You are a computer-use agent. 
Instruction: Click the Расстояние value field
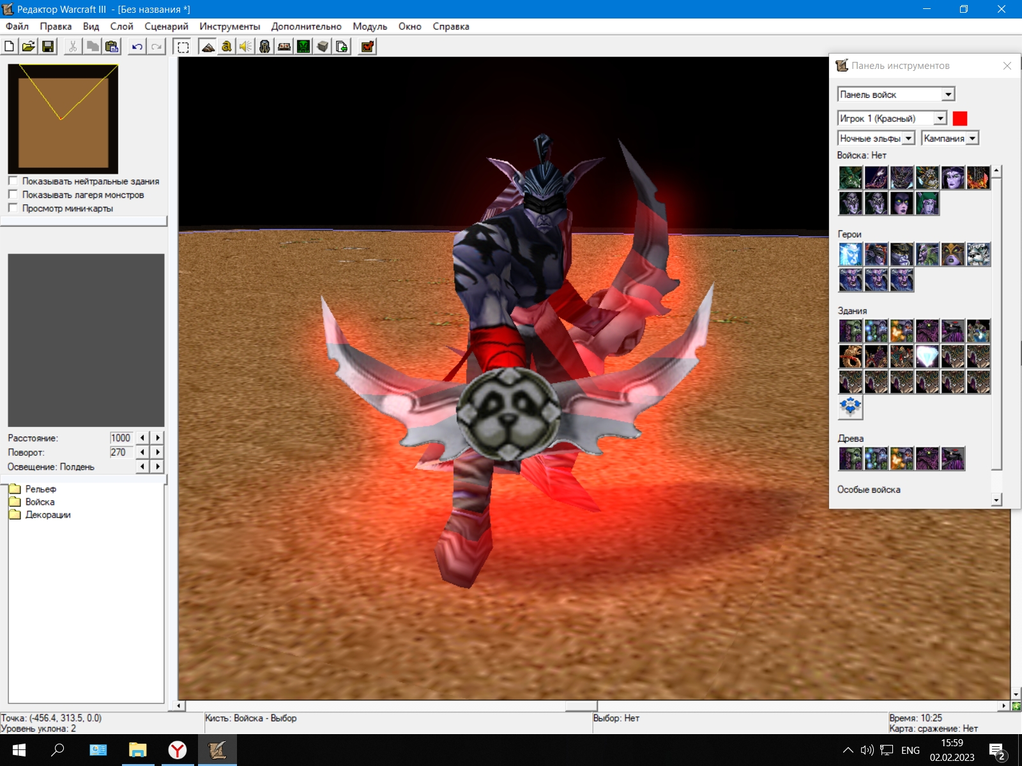point(121,438)
